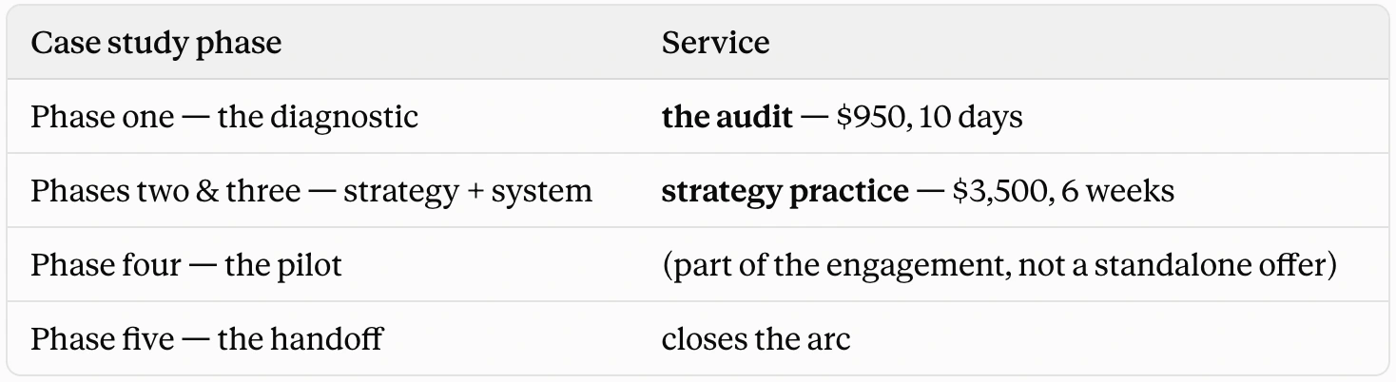Image resolution: width=1396 pixels, height=382 pixels.
Task: Click the word 'arc' in the last row
Action: pos(829,339)
